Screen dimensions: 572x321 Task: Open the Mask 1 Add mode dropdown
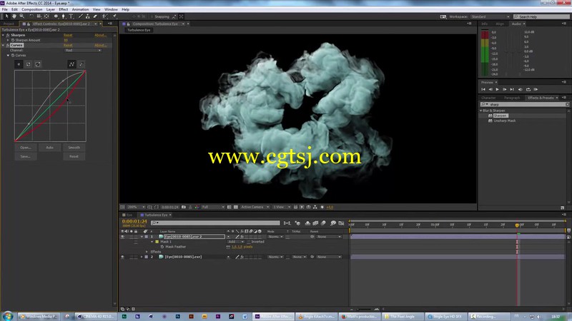[236, 242]
